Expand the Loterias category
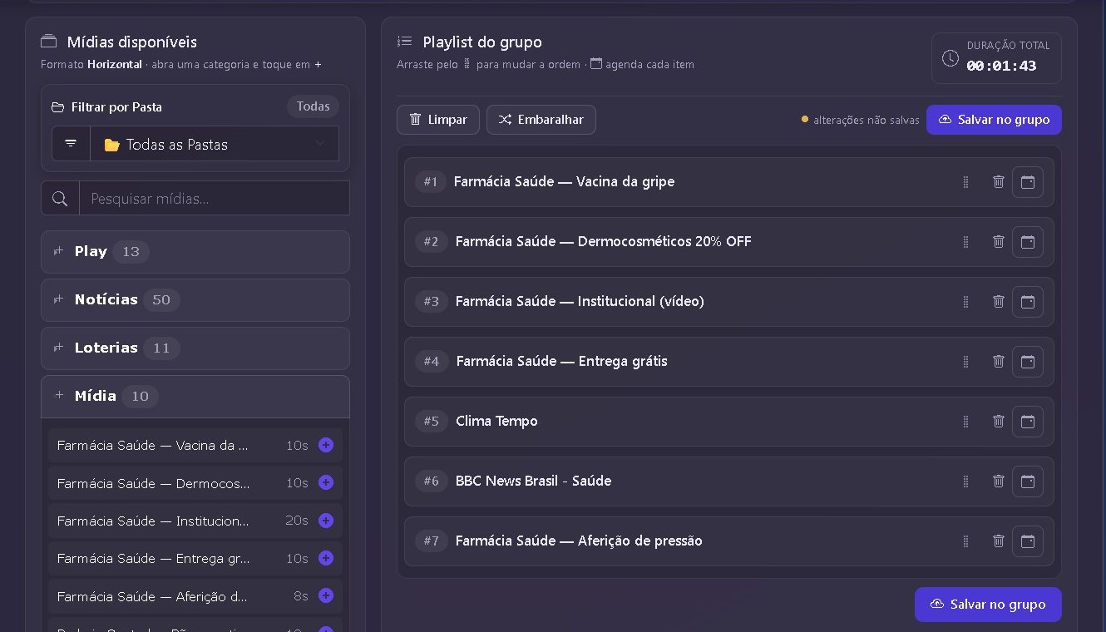Viewport: 1106px width, 632px height. click(195, 348)
